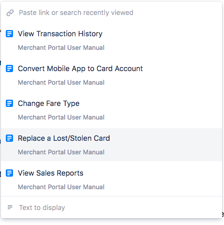The image size is (224, 225).
Task: Pick the highlighted Replace a Lost/Stolen Card
Action: click(112, 145)
